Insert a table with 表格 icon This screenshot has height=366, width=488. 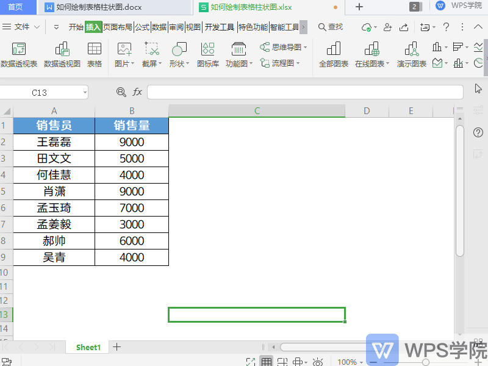click(x=95, y=55)
